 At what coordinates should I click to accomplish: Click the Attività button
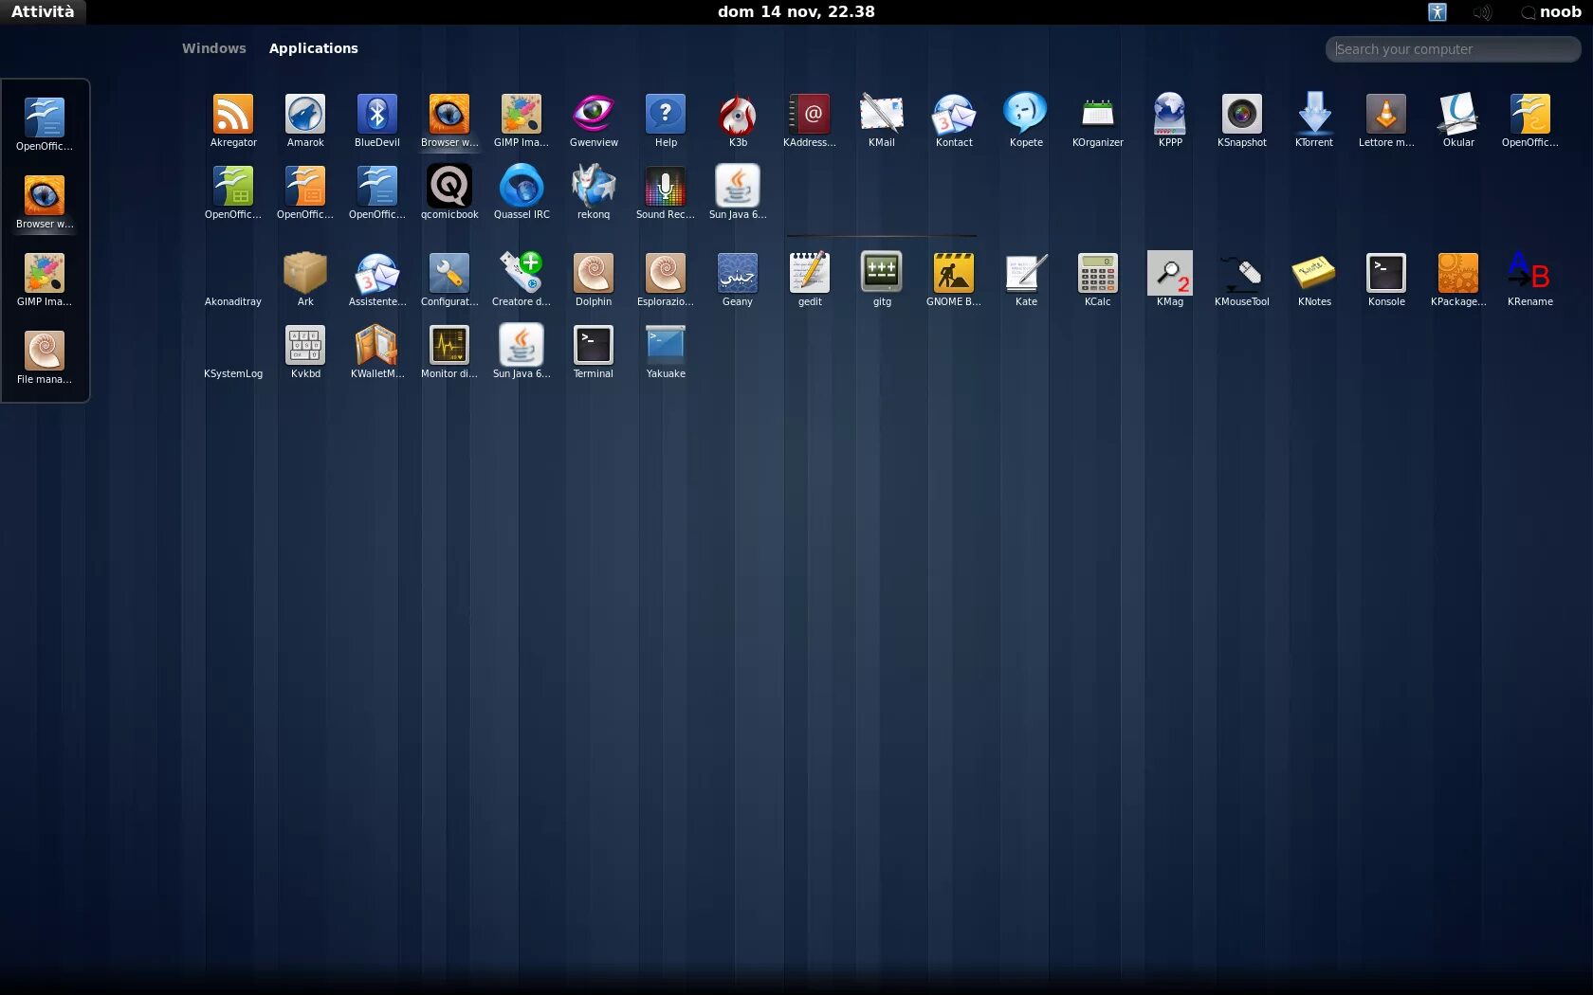coord(43,11)
